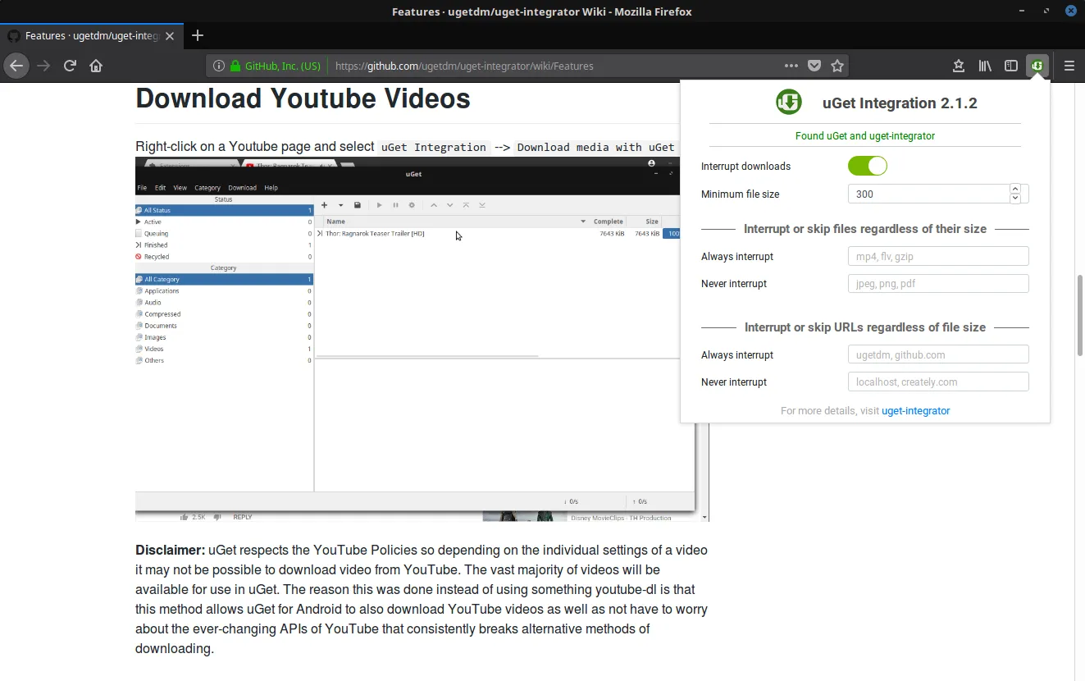Image resolution: width=1085 pixels, height=681 pixels.
Task: Pause the Thor trailer download
Action: [396, 205]
